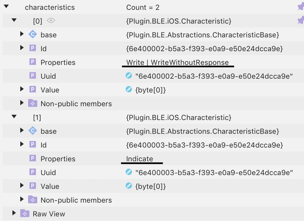Collapse the characteristics node

[x=6, y=7]
